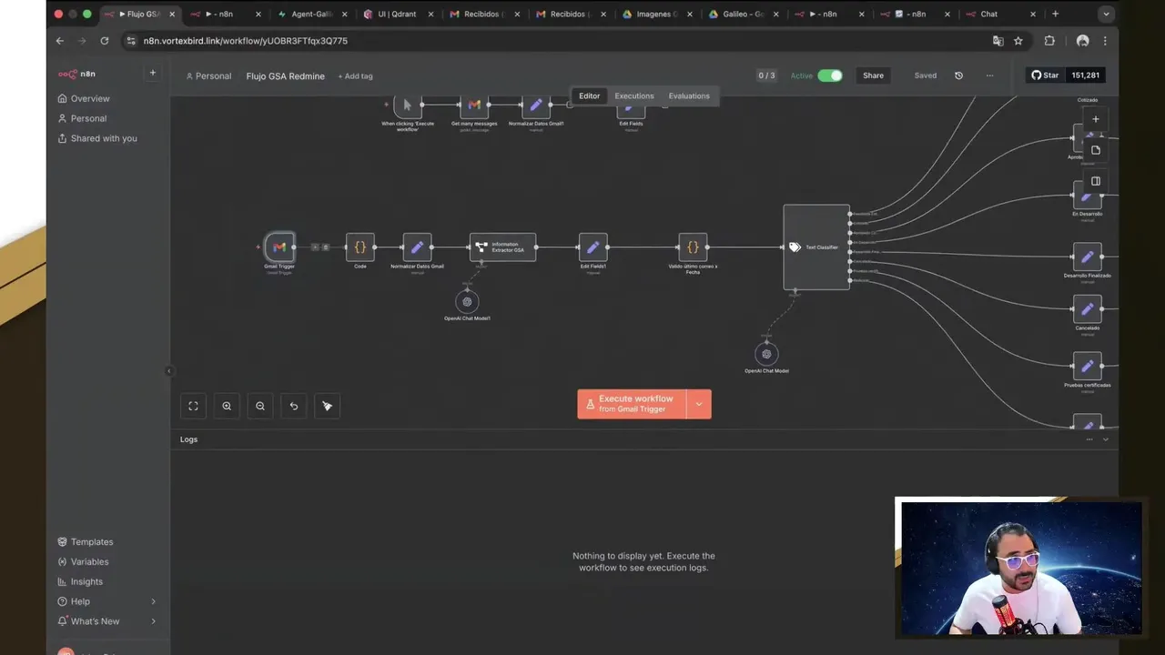Open Chrome extensions puzzle icon

point(1049,41)
